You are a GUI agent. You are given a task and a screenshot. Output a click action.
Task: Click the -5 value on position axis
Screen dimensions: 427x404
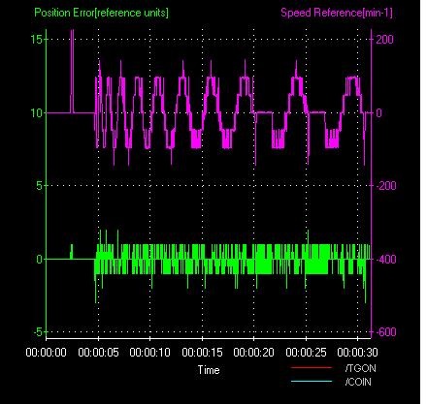(38, 331)
